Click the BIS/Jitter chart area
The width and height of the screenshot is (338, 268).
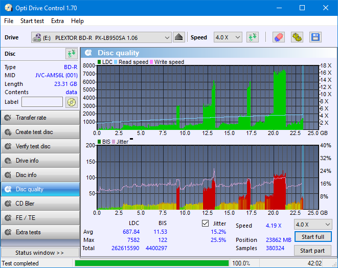208,177
